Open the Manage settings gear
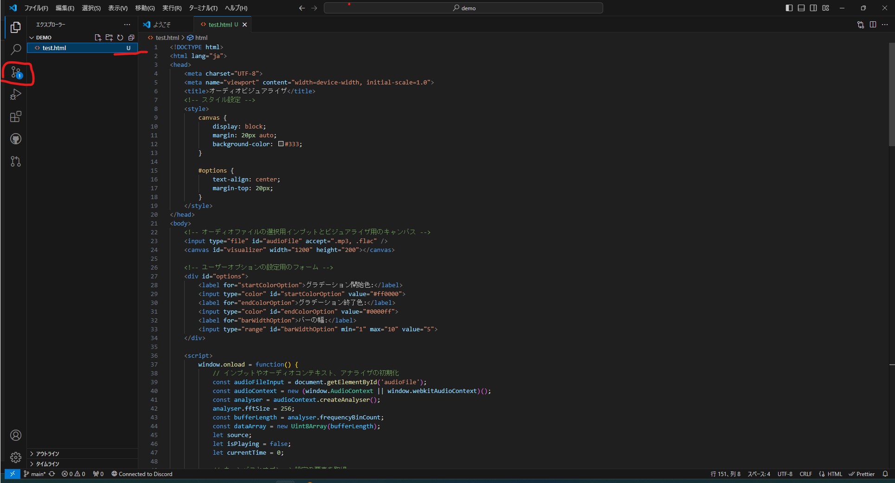 point(16,457)
